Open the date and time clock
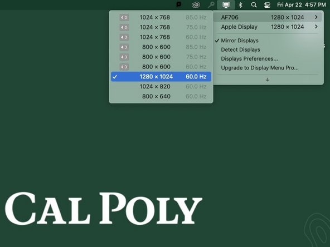The image size is (330, 247). pyautogui.click(x=301, y=5)
